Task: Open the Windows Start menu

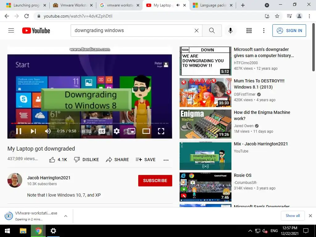Action: pyautogui.click(x=7, y=231)
